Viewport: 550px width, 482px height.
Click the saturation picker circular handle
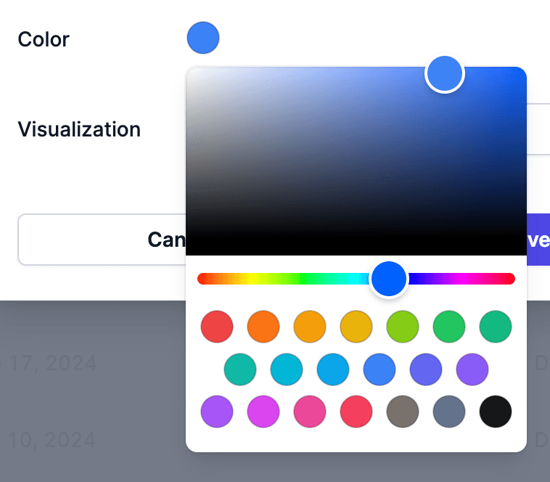pyautogui.click(x=444, y=73)
